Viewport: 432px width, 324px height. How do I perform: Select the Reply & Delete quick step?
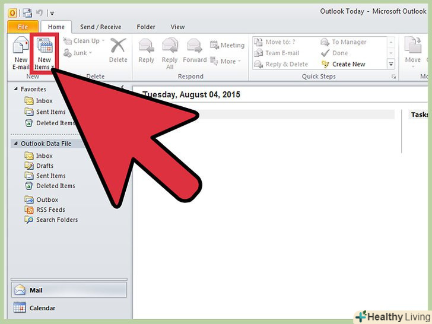281,64
